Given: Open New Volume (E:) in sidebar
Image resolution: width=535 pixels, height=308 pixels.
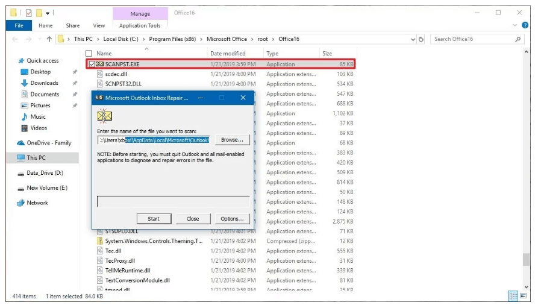Looking at the screenshot, I should tap(47, 188).
